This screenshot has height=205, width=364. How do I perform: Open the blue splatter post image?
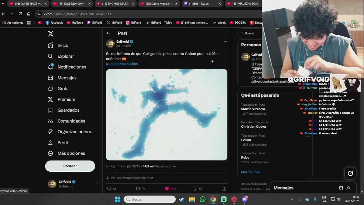tap(167, 115)
